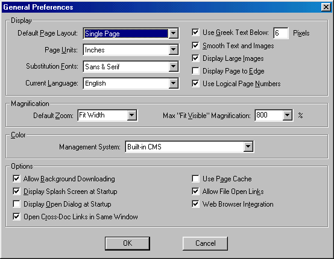
Task: Click the Greek text pixels input field
Action: 281,33
